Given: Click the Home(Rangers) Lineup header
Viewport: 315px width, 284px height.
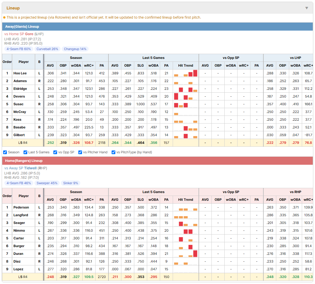Looking at the screenshot, I should [157, 161].
